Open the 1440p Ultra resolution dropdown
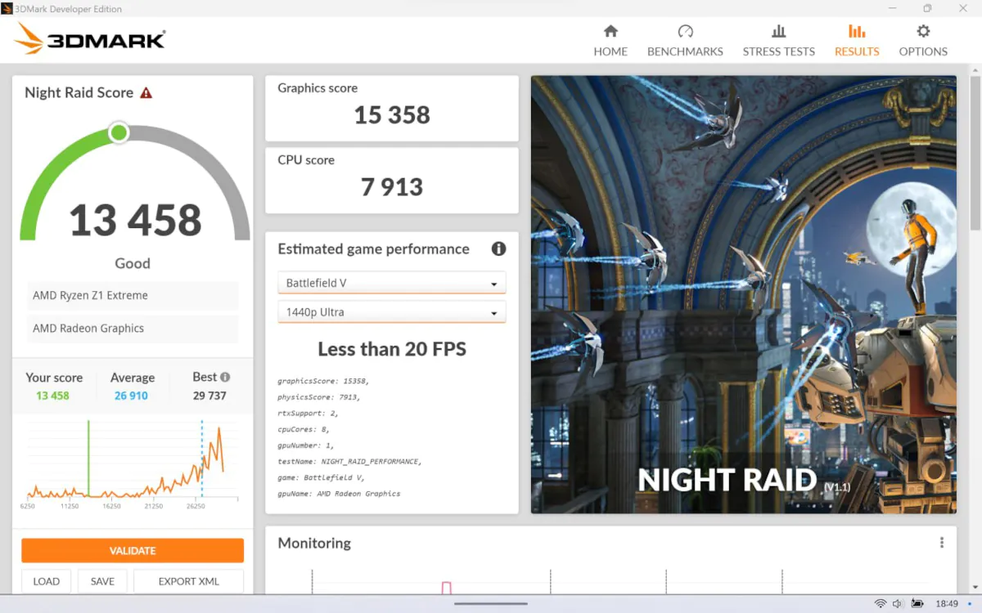This screenshot has width=982, height=613. [392, 312]
